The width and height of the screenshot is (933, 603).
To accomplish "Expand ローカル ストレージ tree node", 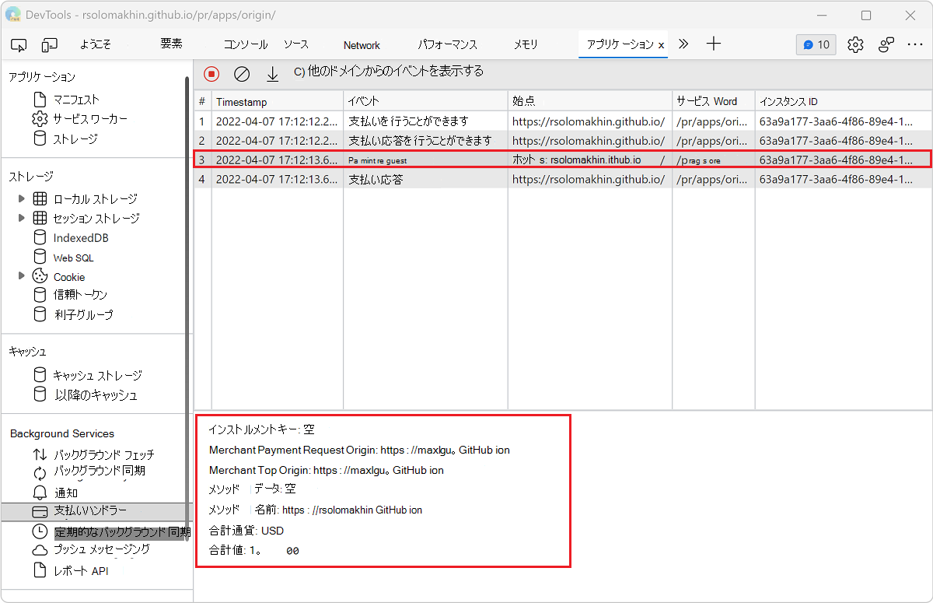I will pos(21,198).
